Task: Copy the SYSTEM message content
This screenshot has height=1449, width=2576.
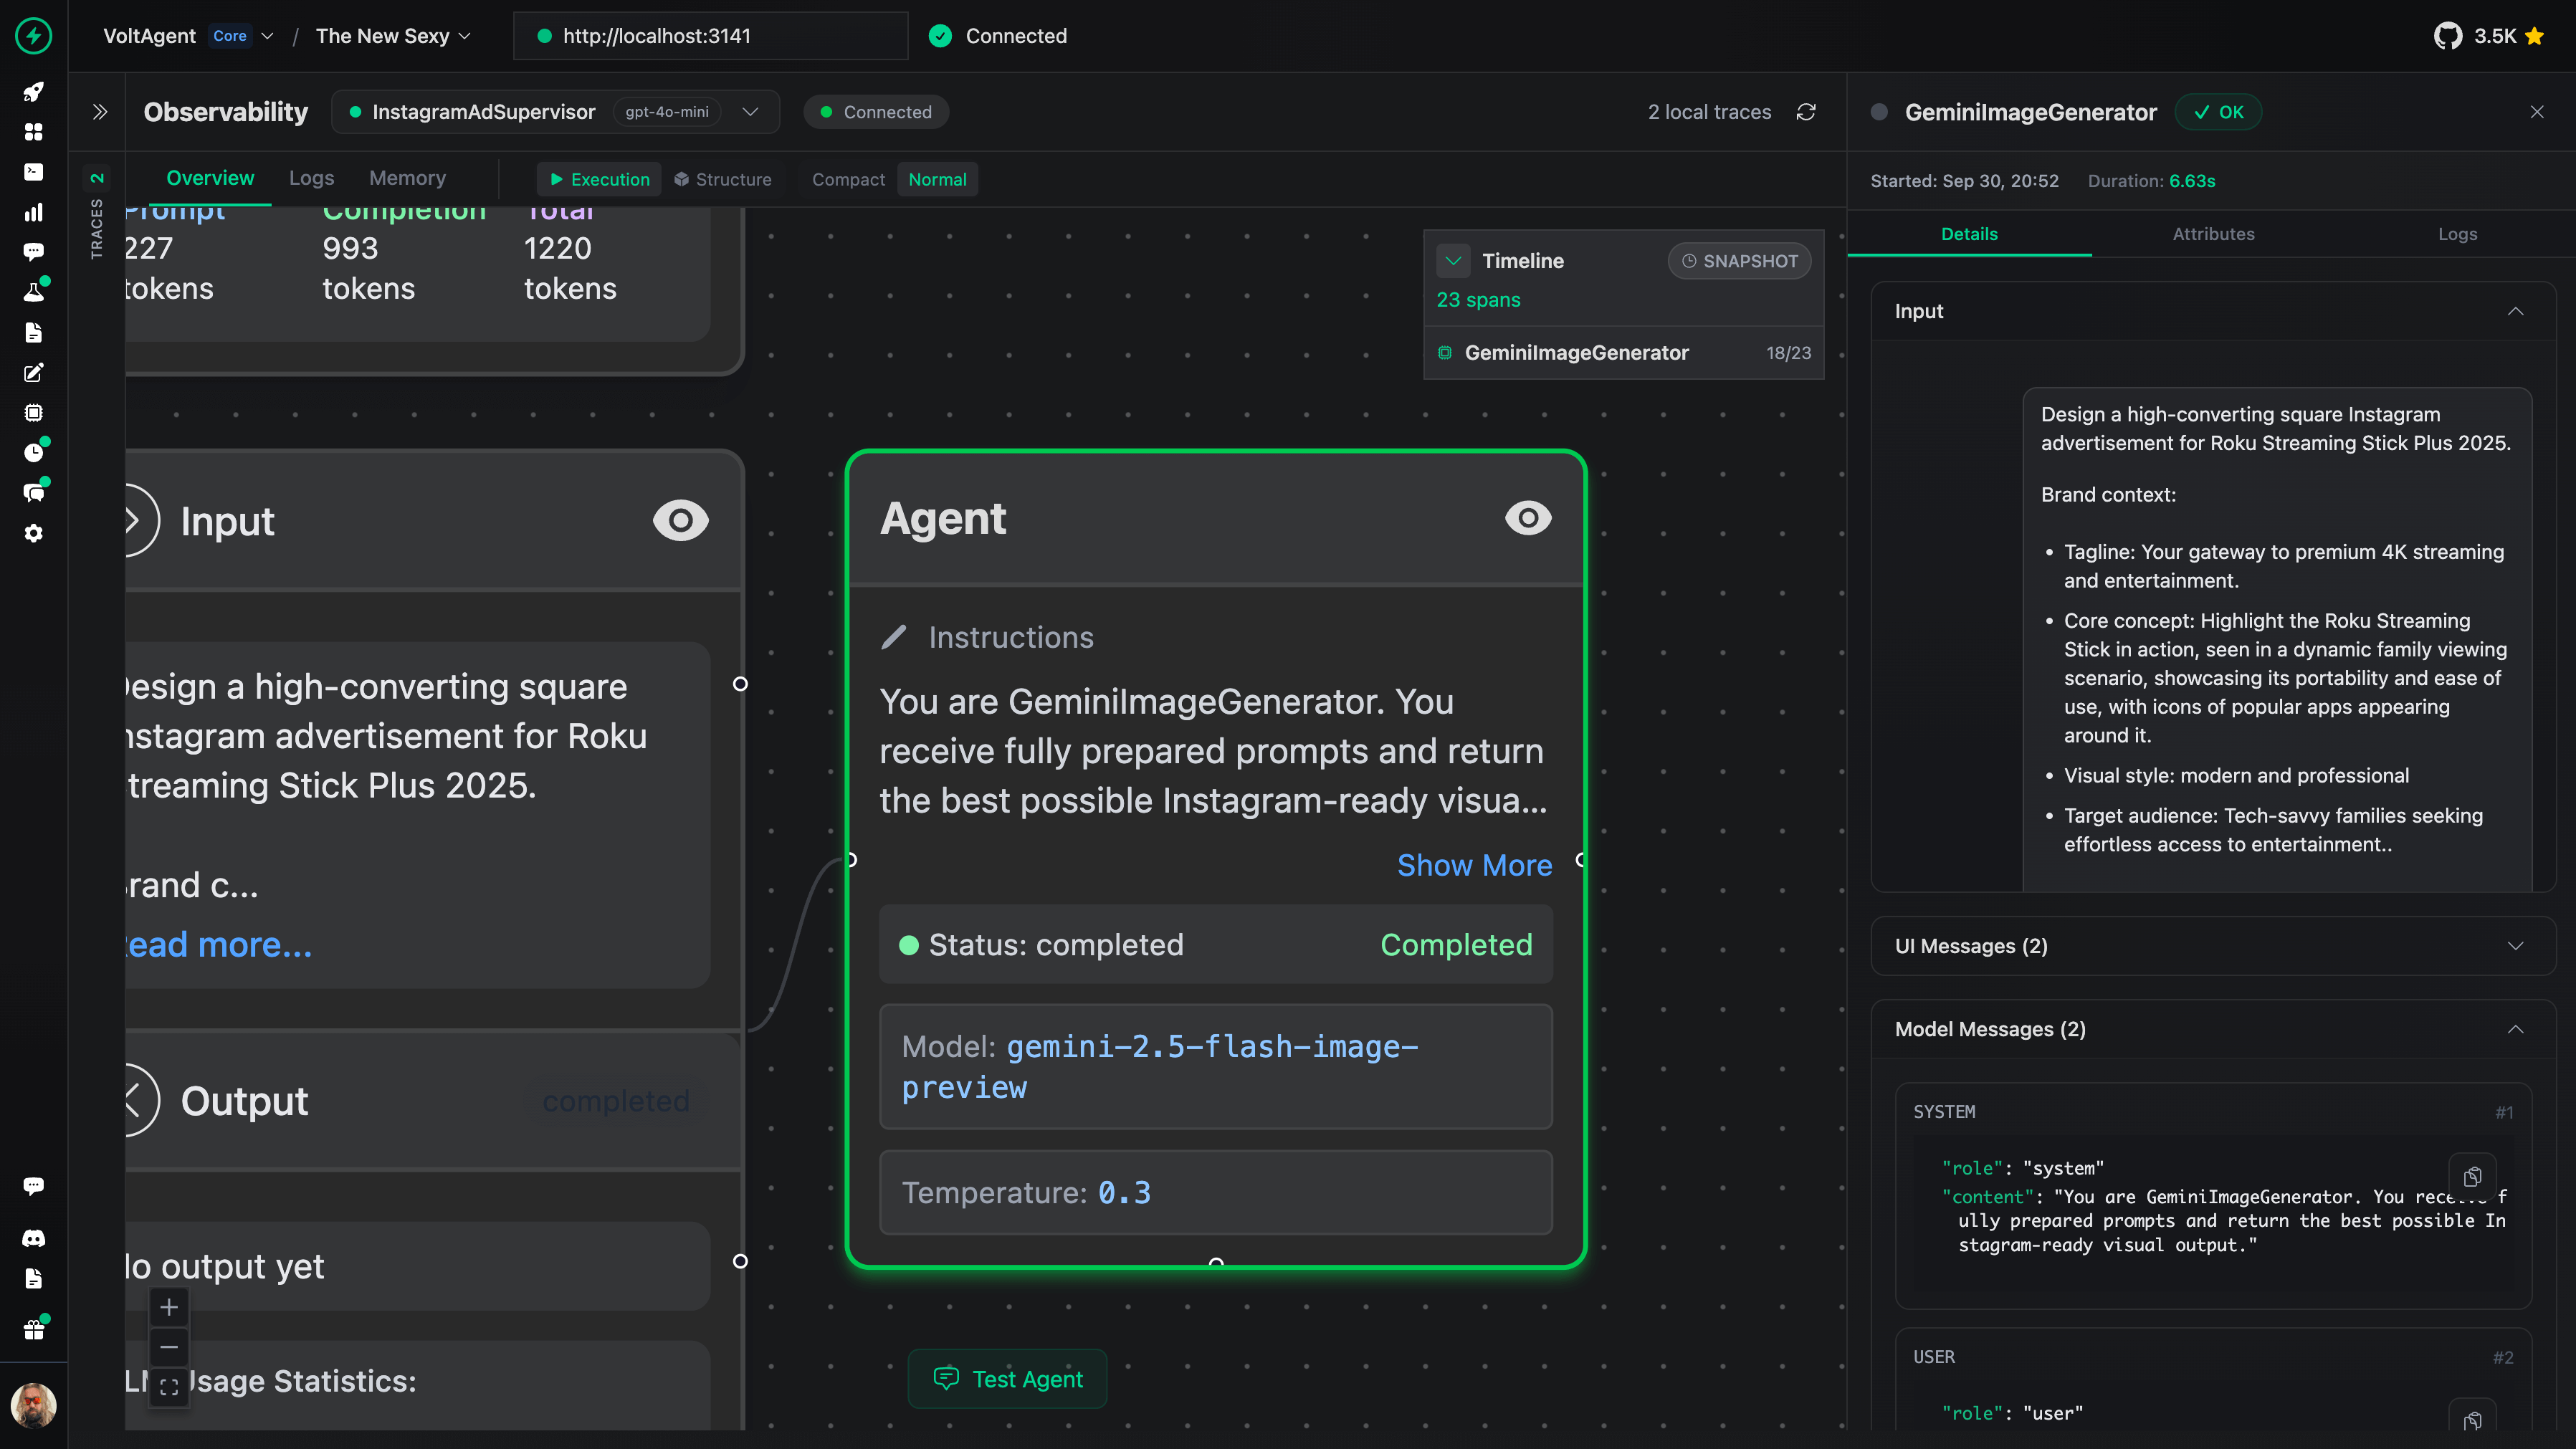Action: (x=2472, y=1176)
